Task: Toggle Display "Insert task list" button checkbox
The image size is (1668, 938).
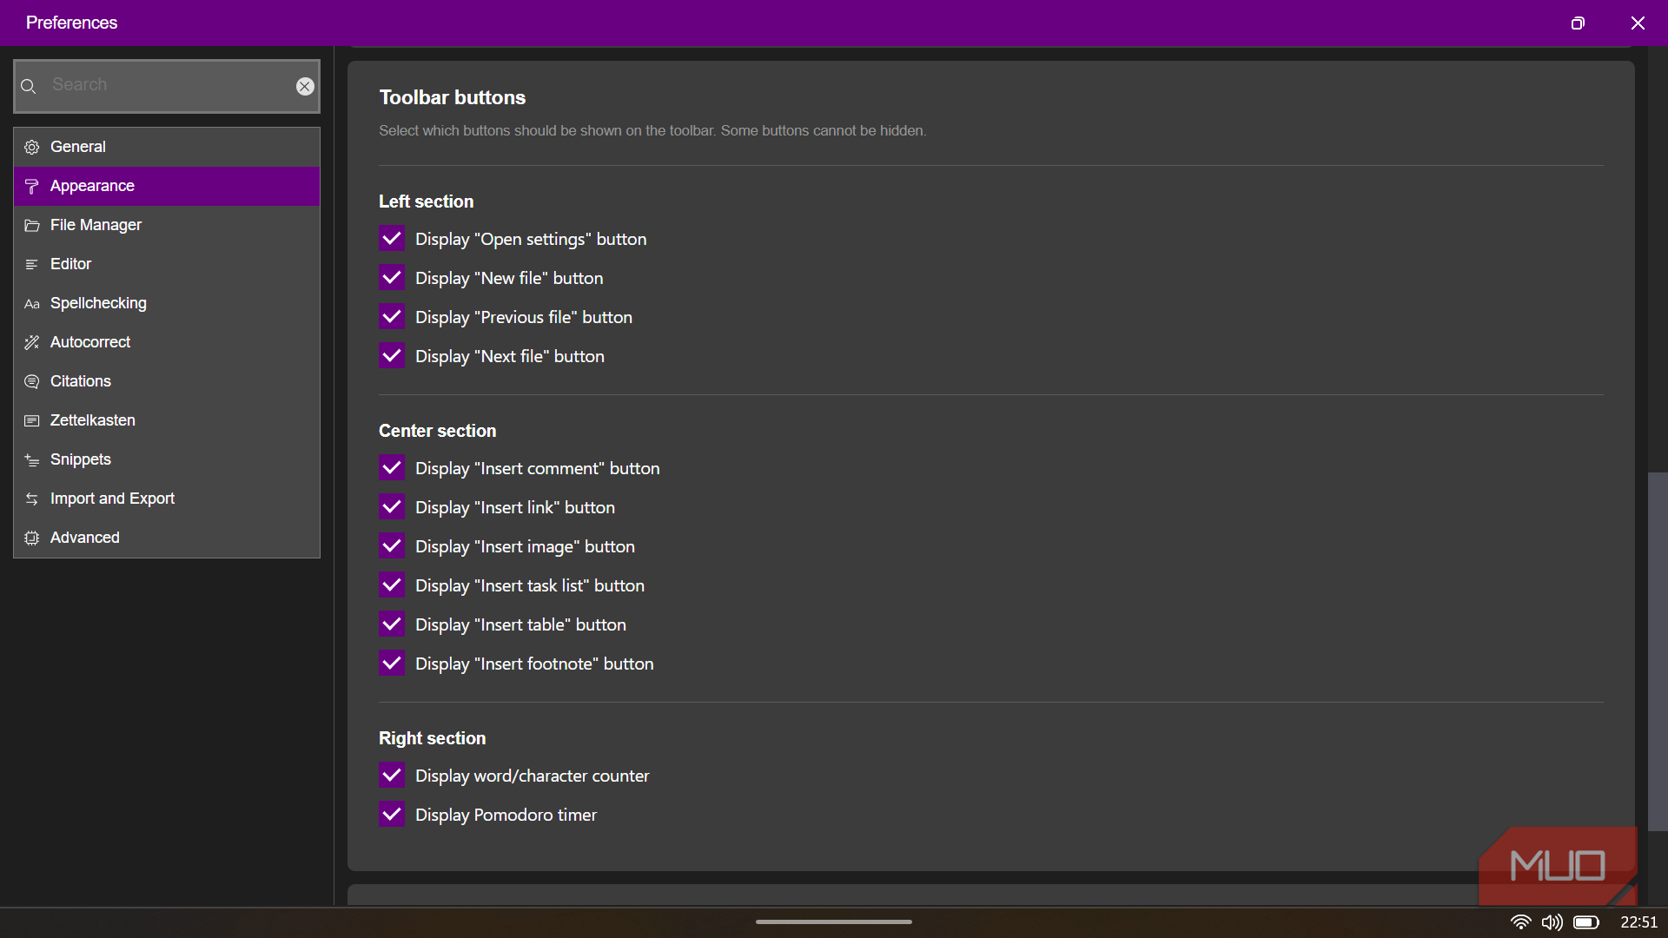Action: (x=392, y=585)
